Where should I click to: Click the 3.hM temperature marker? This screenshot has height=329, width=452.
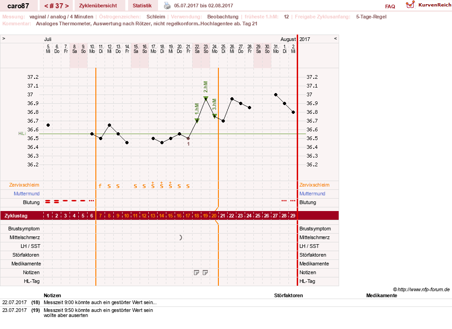(x=214, y=116)
